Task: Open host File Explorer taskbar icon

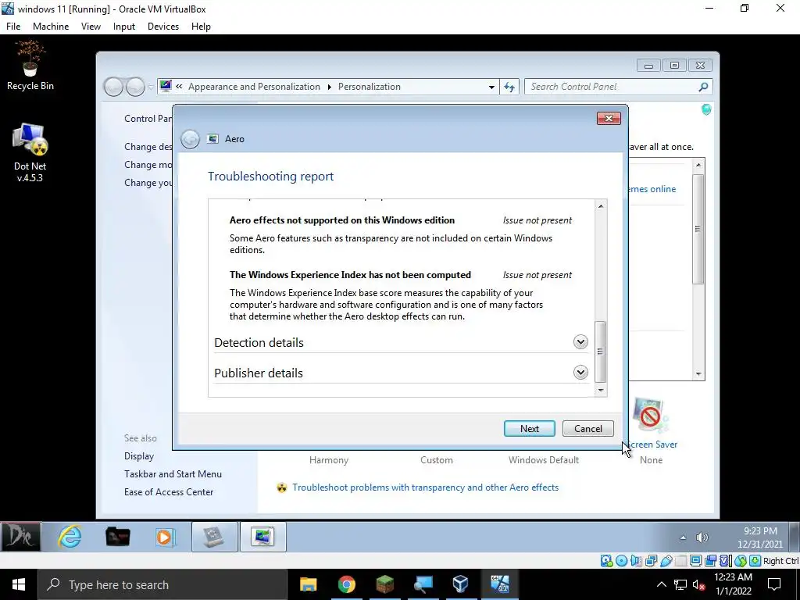Action: point(308,584)
